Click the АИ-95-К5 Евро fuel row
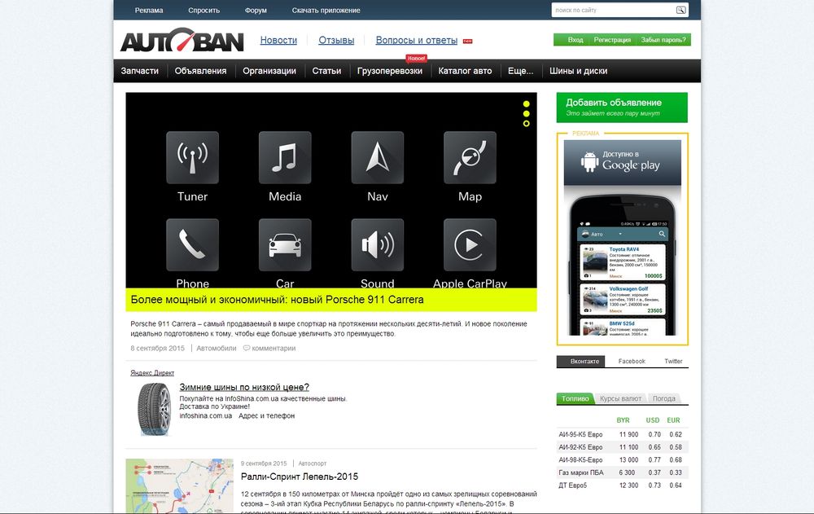Image resolution: width=814 pixels, height=514 pixels. coord(623,434)
